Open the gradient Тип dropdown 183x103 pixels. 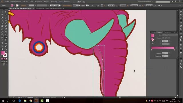(170, 35)
